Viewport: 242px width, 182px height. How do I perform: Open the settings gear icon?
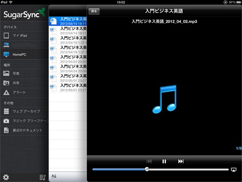[6, 177]
